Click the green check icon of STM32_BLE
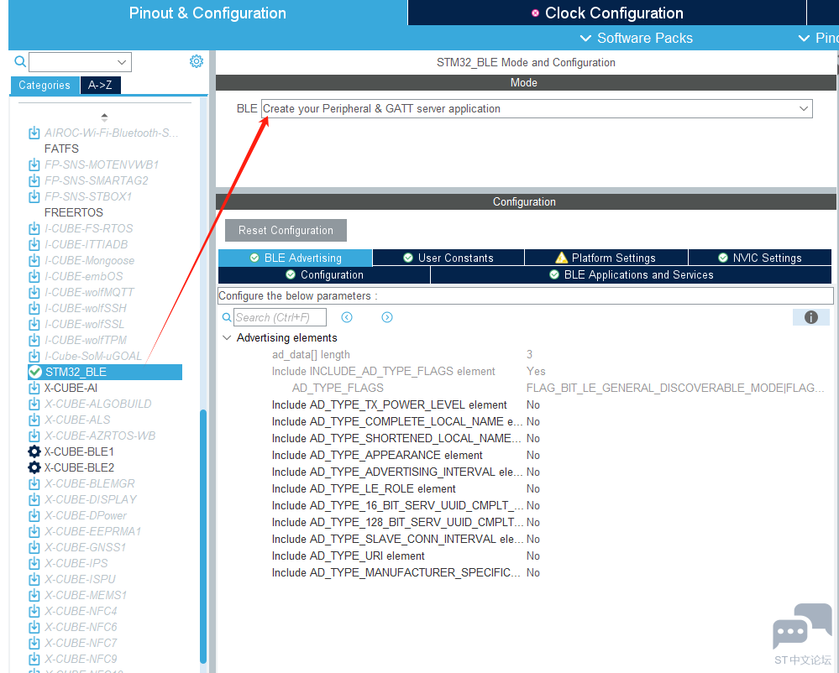 pyautogui.click(x=34, y=372)
